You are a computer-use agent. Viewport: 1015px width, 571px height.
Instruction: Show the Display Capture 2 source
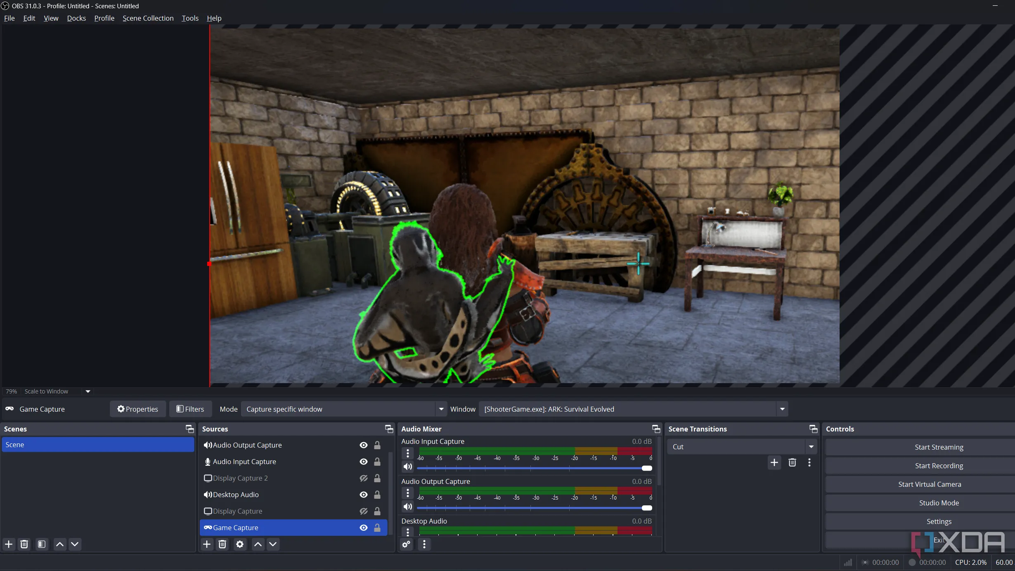[x=364, y=478]
